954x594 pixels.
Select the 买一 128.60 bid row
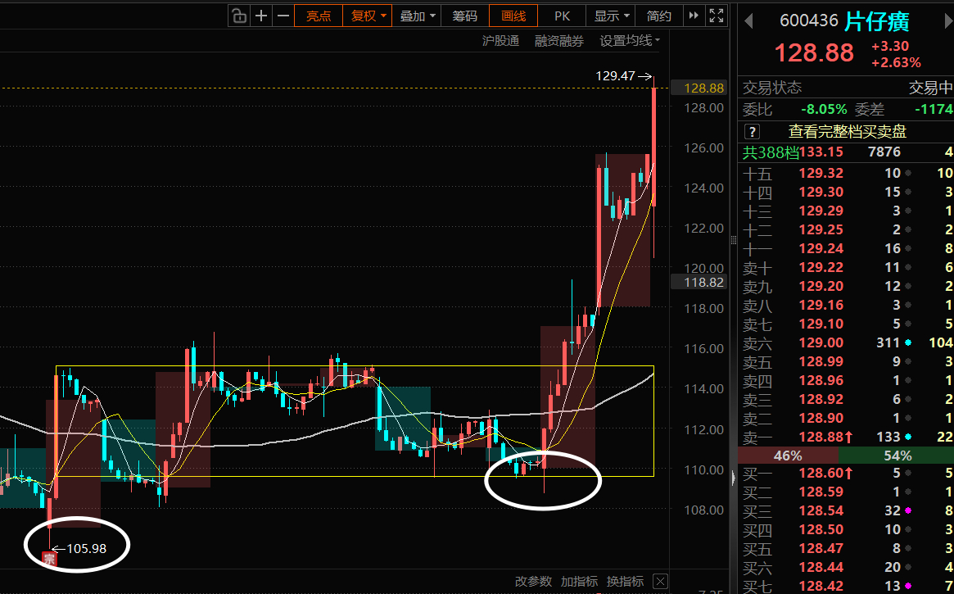(846, 474)
